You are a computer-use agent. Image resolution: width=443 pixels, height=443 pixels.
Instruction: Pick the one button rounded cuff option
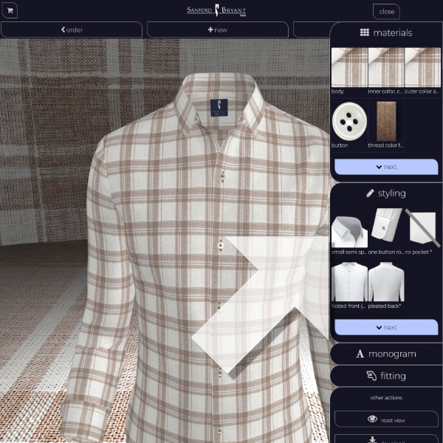coord(385,230)
